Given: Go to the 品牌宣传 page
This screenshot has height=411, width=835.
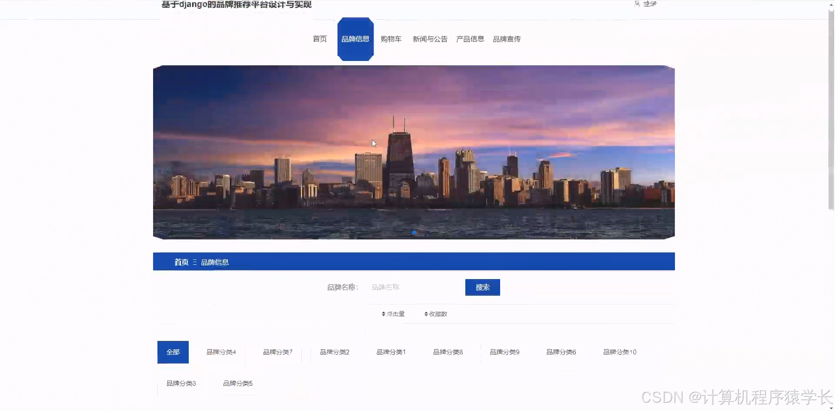Looking at the screenshot, I should [507, 39].
